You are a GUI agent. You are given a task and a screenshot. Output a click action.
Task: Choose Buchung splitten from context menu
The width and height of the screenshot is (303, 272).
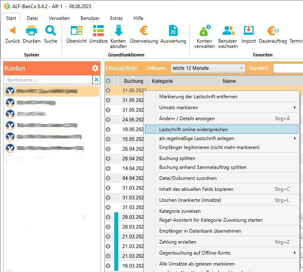pyautogui.click(x=177, y=158)
